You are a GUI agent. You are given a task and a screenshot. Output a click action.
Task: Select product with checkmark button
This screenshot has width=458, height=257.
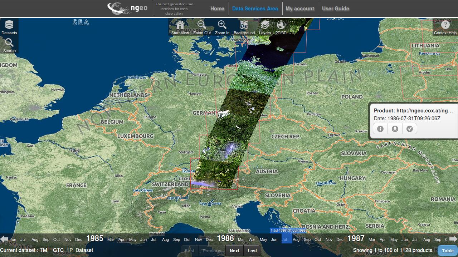click(410, 129)
